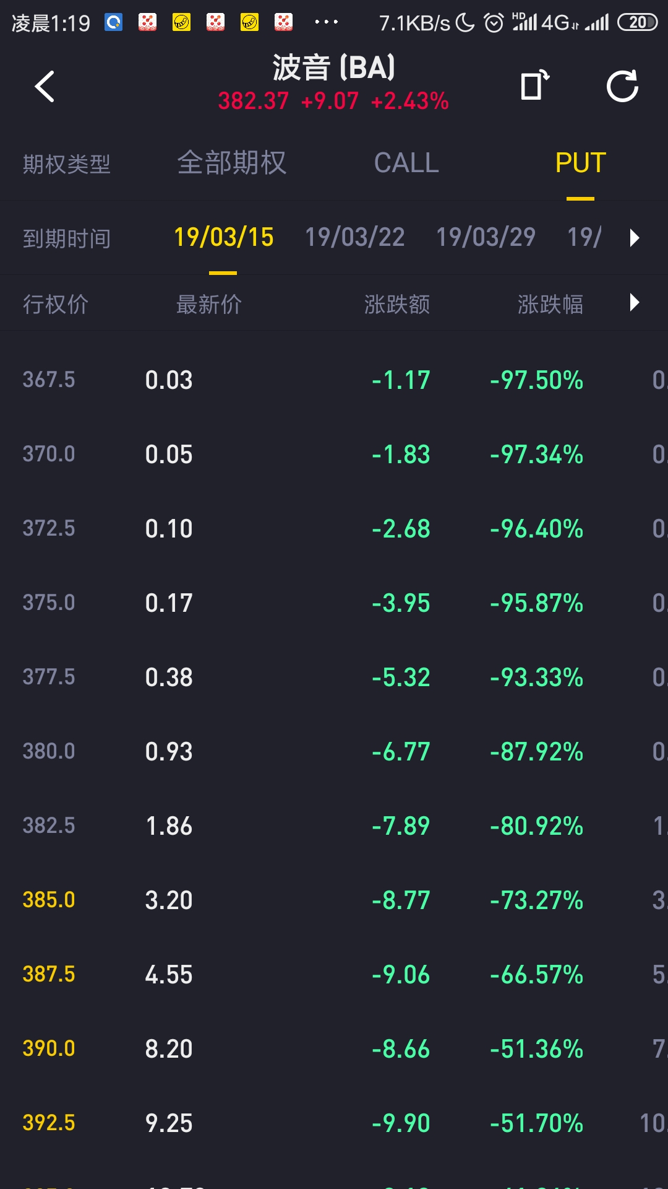Viewport: 668px width, 1189px height.
Task: Select expiration date 19/03/22
Action: (x=354, y=237)
